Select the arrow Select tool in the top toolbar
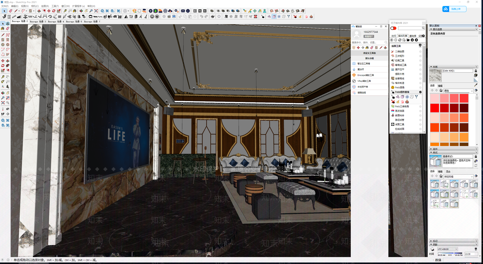Image resolution: width=483 pixels, height=264 pixels. (x=4, y=11)
